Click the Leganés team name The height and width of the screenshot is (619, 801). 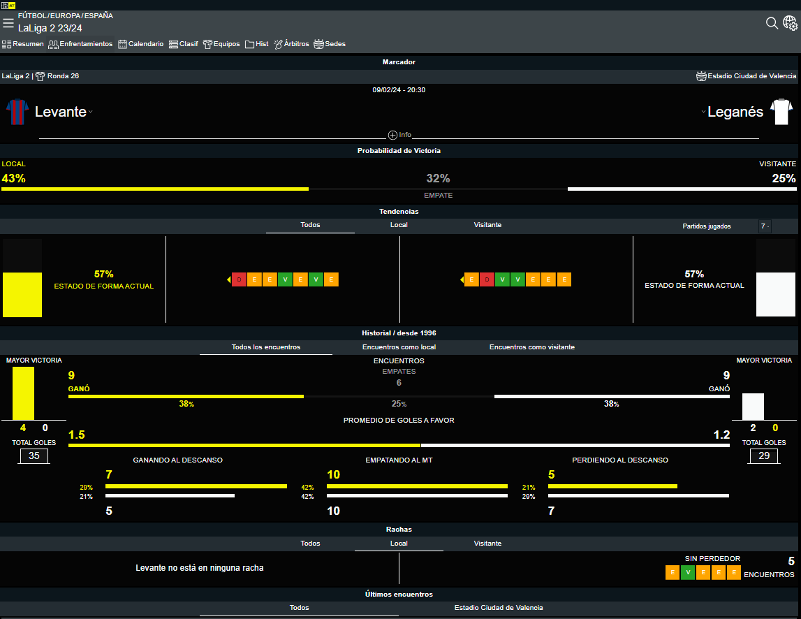(735, 112)
